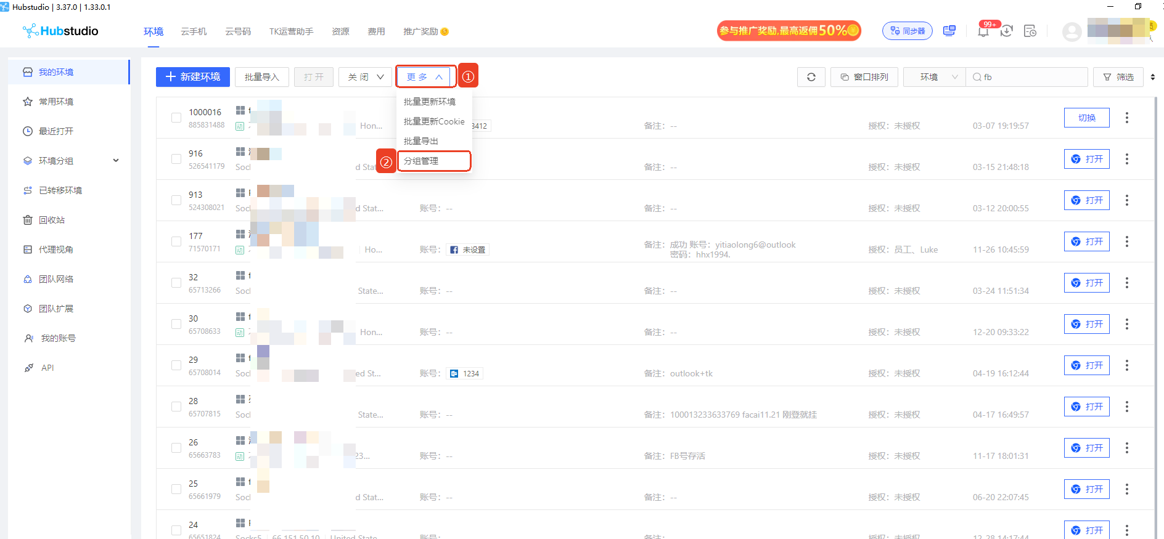Image resolution: width=1164 pixels, height=539 pixels.
Task: Open the 关闭 dropdown arrow
Action: point(380,77)
